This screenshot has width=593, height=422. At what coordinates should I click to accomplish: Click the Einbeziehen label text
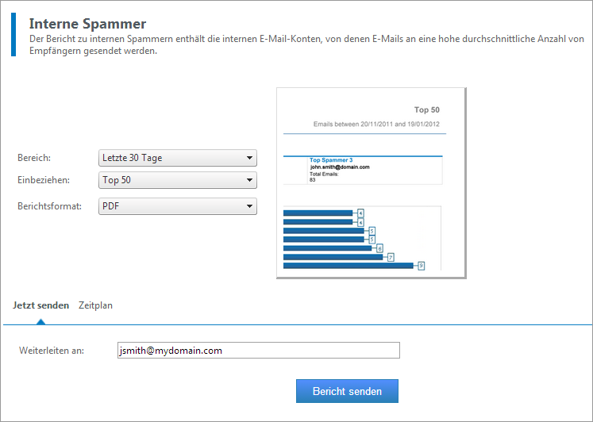[x=44, y=180]
